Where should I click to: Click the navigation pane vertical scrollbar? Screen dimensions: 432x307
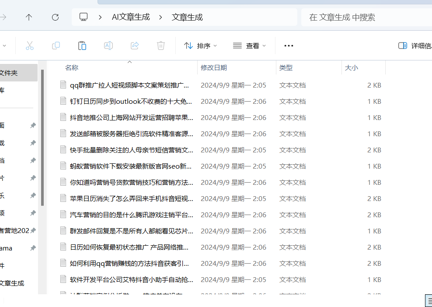pos(42,138)
